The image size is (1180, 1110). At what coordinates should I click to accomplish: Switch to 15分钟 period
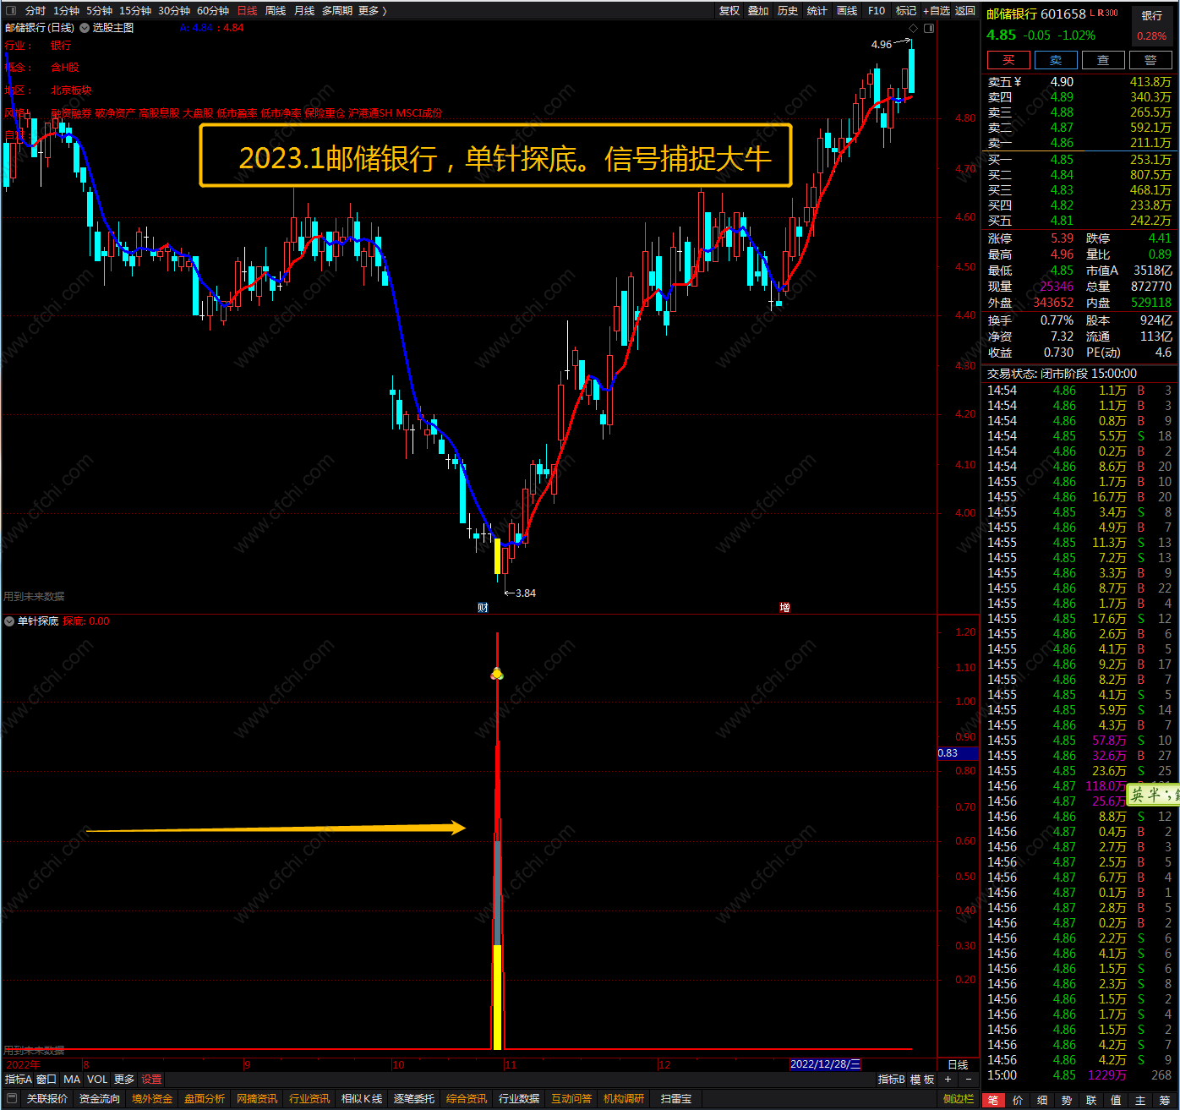tap(135, 11)
